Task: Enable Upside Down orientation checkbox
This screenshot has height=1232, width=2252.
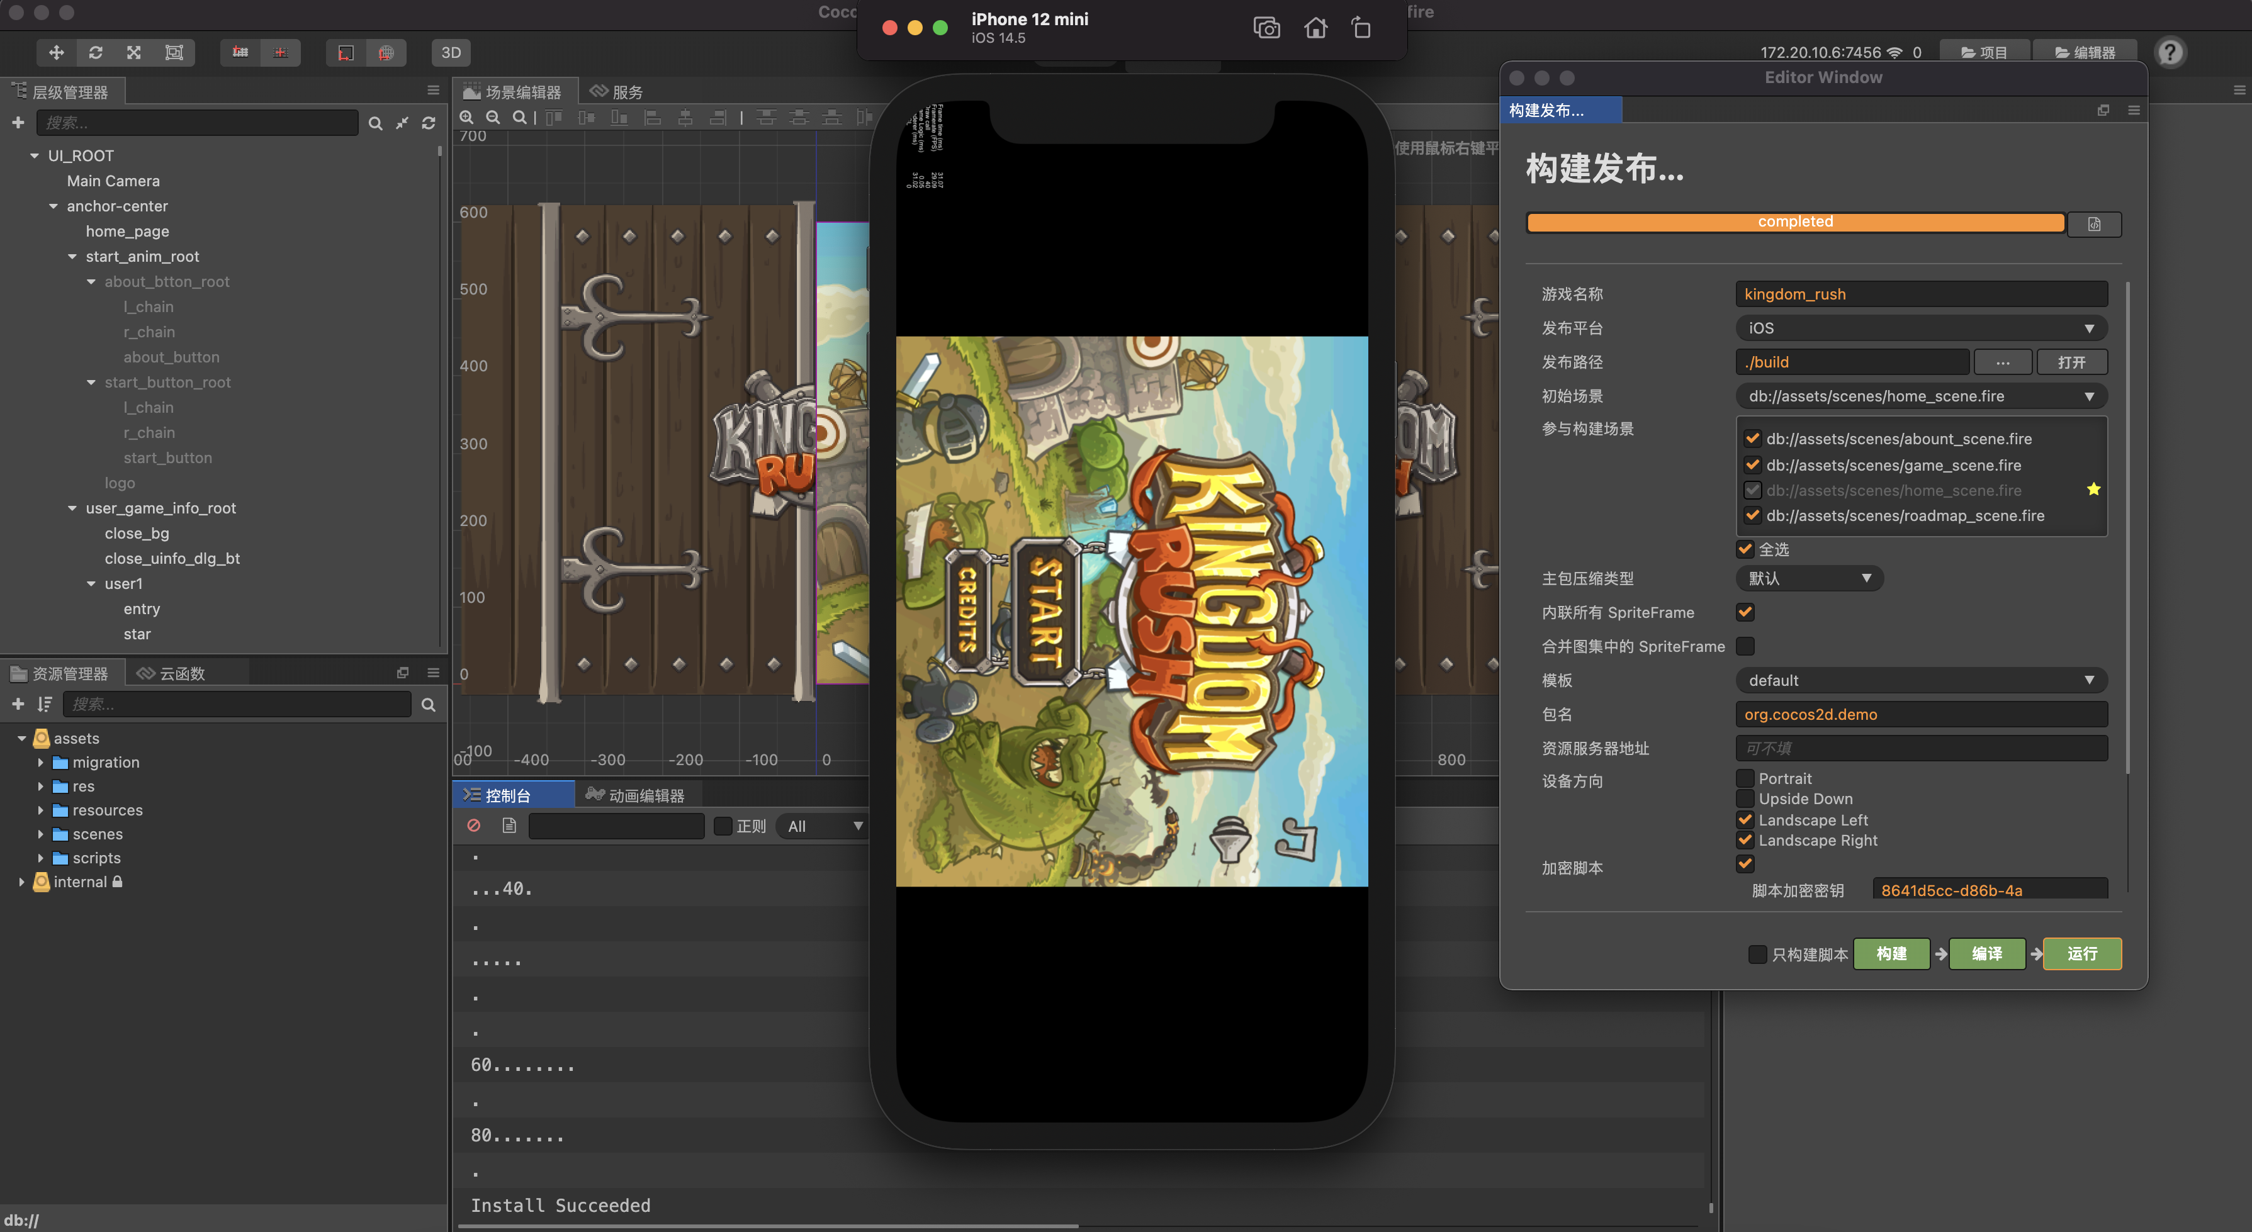Action: click(1745, 798)
